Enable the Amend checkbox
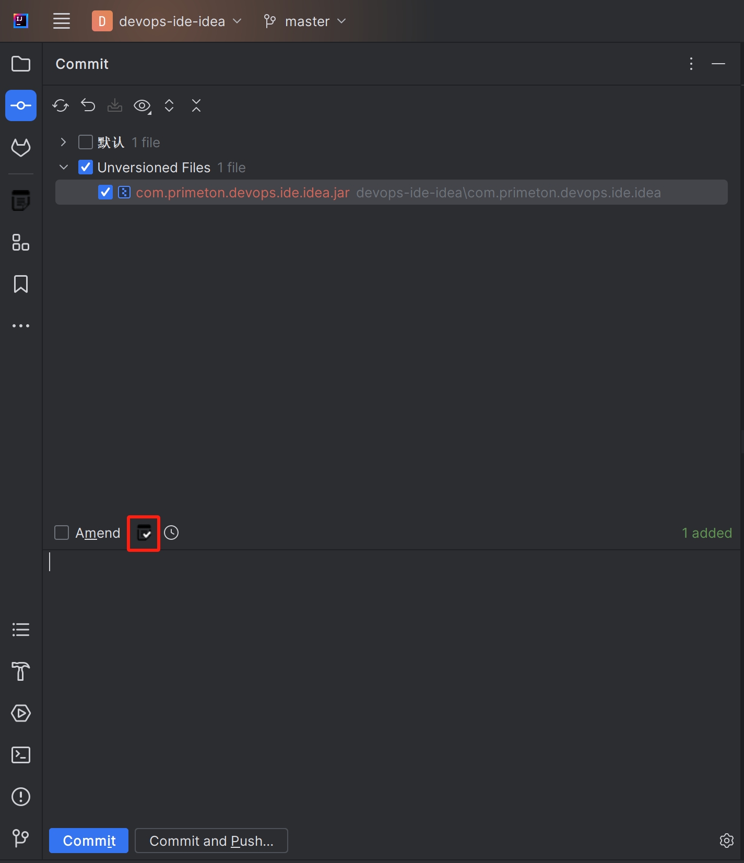Screen dimensions: 744x863 click(62, 533)
